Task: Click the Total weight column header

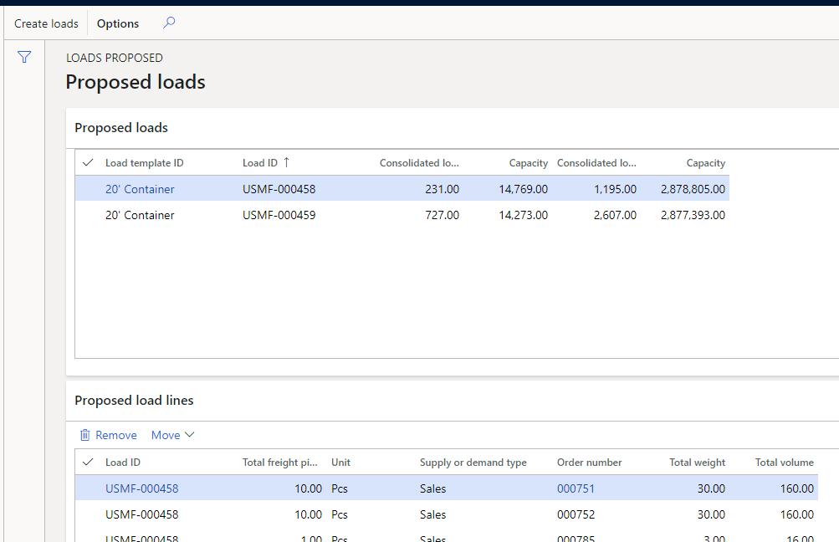Action: (x=697, y=462)
